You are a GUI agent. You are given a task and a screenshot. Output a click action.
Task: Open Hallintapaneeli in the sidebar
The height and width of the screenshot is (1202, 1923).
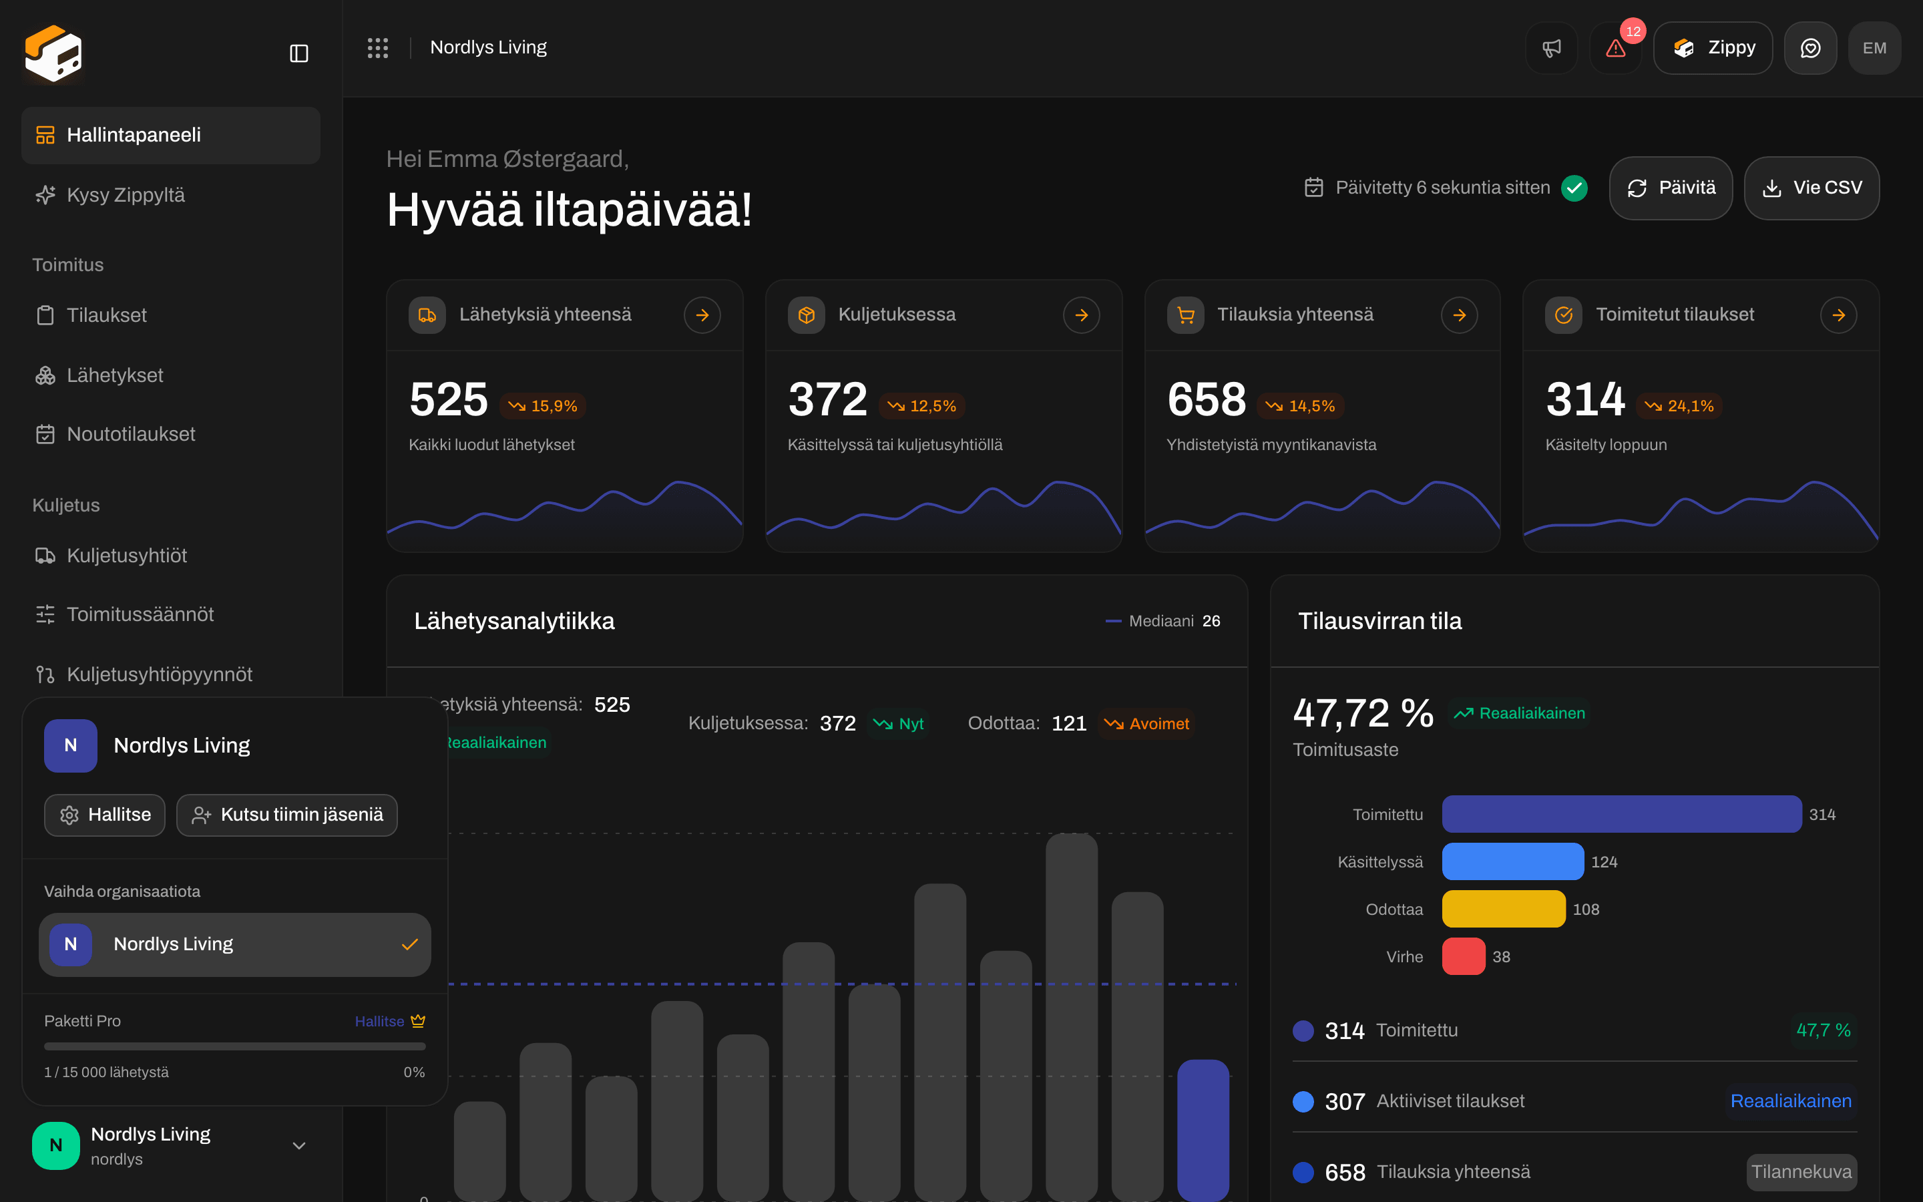click(x=171, y=135)
